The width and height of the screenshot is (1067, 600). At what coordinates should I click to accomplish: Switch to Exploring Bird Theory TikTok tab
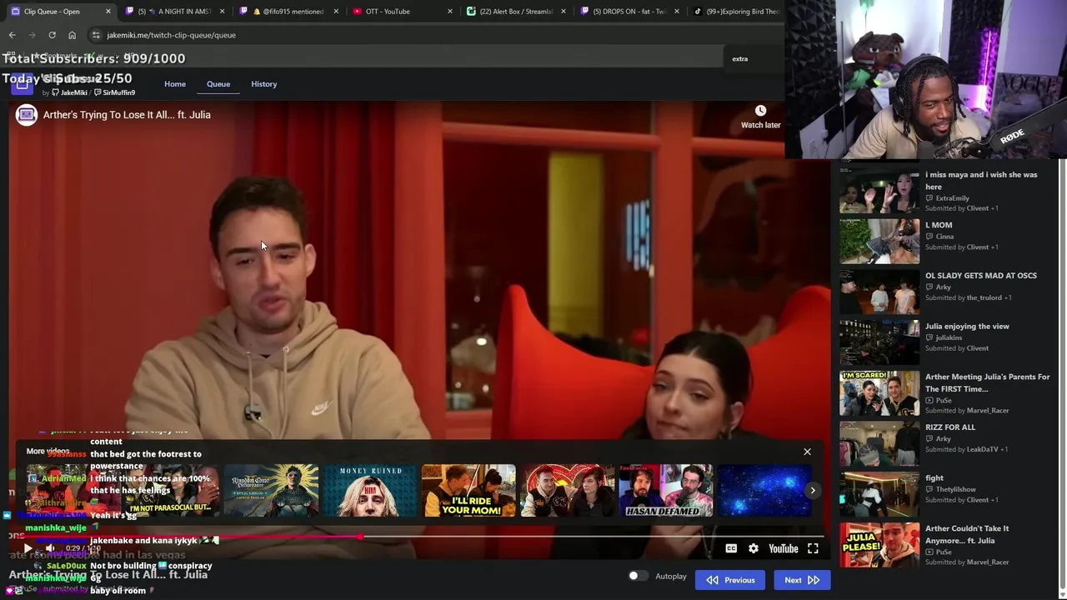click(738, 12)
